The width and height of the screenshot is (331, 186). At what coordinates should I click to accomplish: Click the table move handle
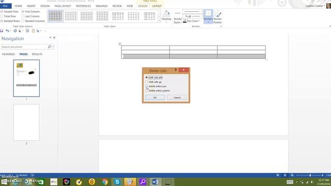point(119,44)
